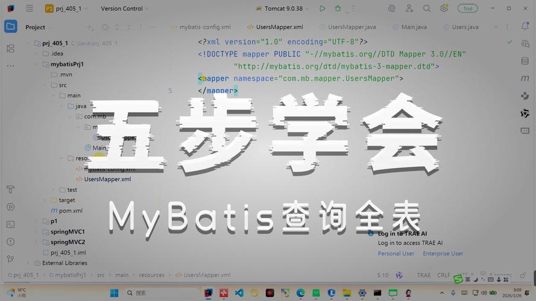Toggle the Project tool window folder icon

[11, 26]
